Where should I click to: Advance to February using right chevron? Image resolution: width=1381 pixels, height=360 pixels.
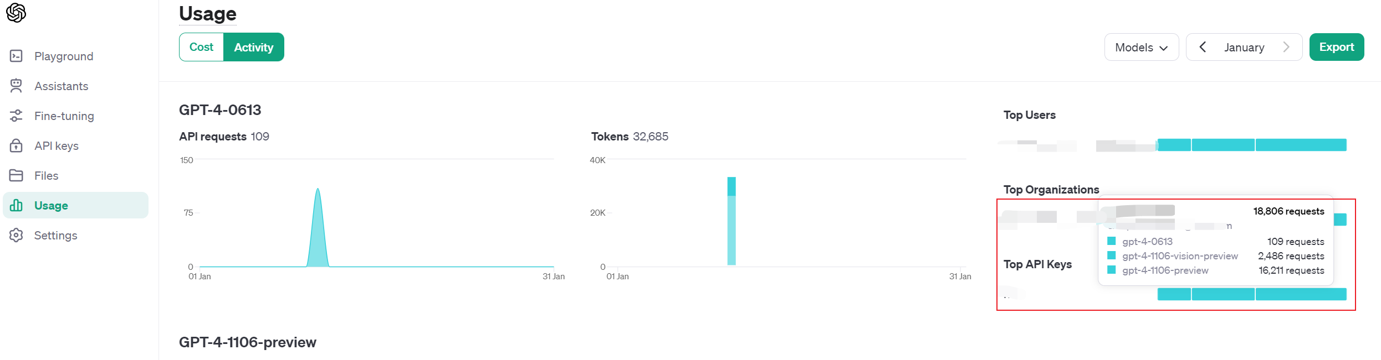(1287, 47)
